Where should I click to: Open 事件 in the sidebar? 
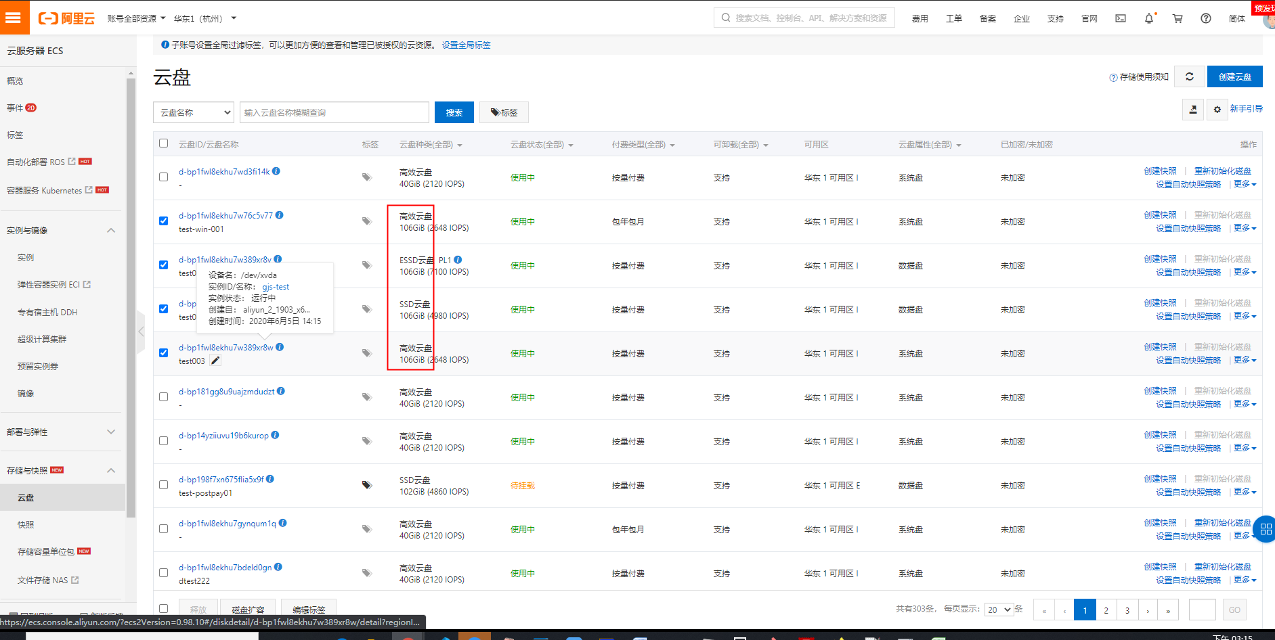pos(15,108)
